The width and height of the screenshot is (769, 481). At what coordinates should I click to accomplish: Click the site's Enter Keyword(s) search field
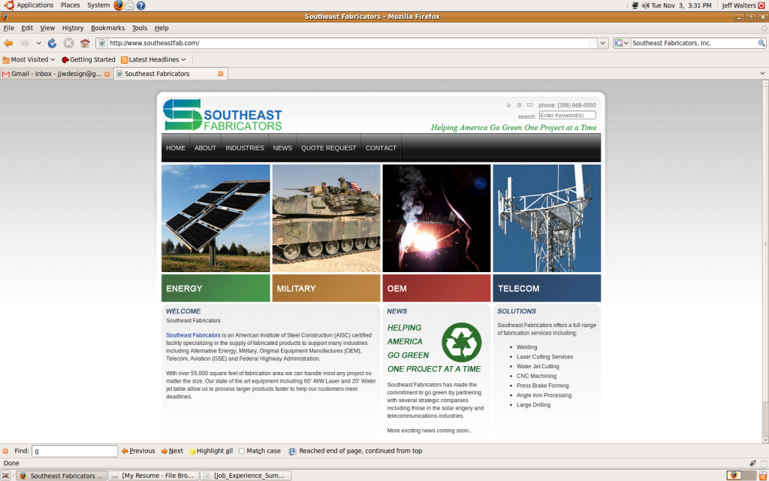568,115
